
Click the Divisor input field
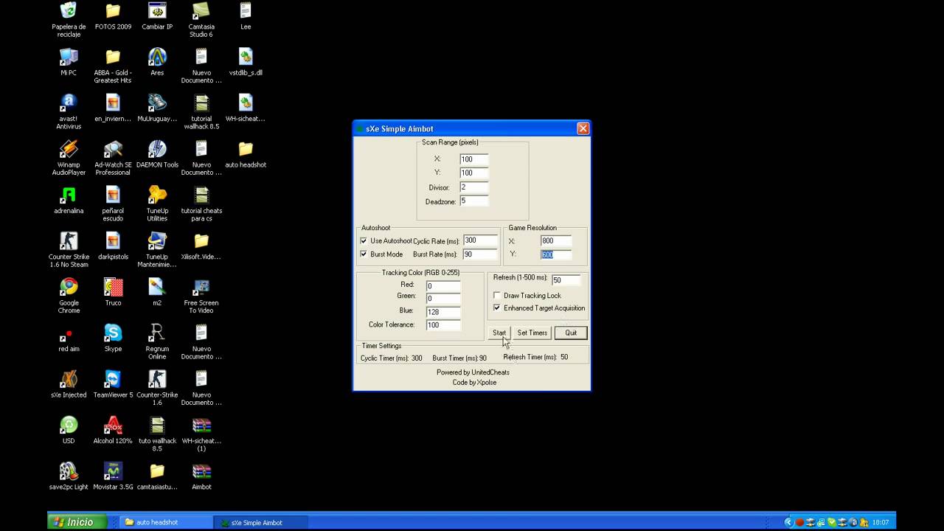[x=473, y=187]
